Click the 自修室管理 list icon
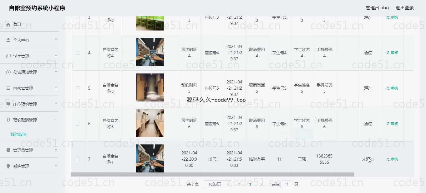The width and height of the screenshot is (426, 193). 8,88
